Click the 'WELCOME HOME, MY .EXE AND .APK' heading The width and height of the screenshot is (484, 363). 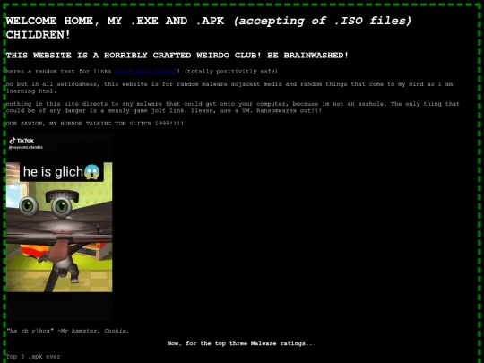pyautogui.click(x=209, y=28)
